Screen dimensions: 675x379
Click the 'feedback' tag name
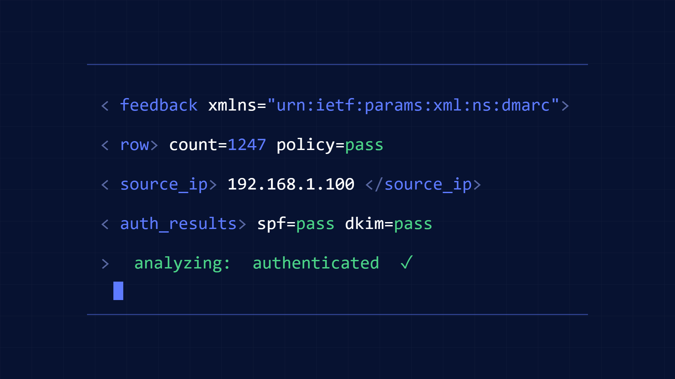click(159, 105)
